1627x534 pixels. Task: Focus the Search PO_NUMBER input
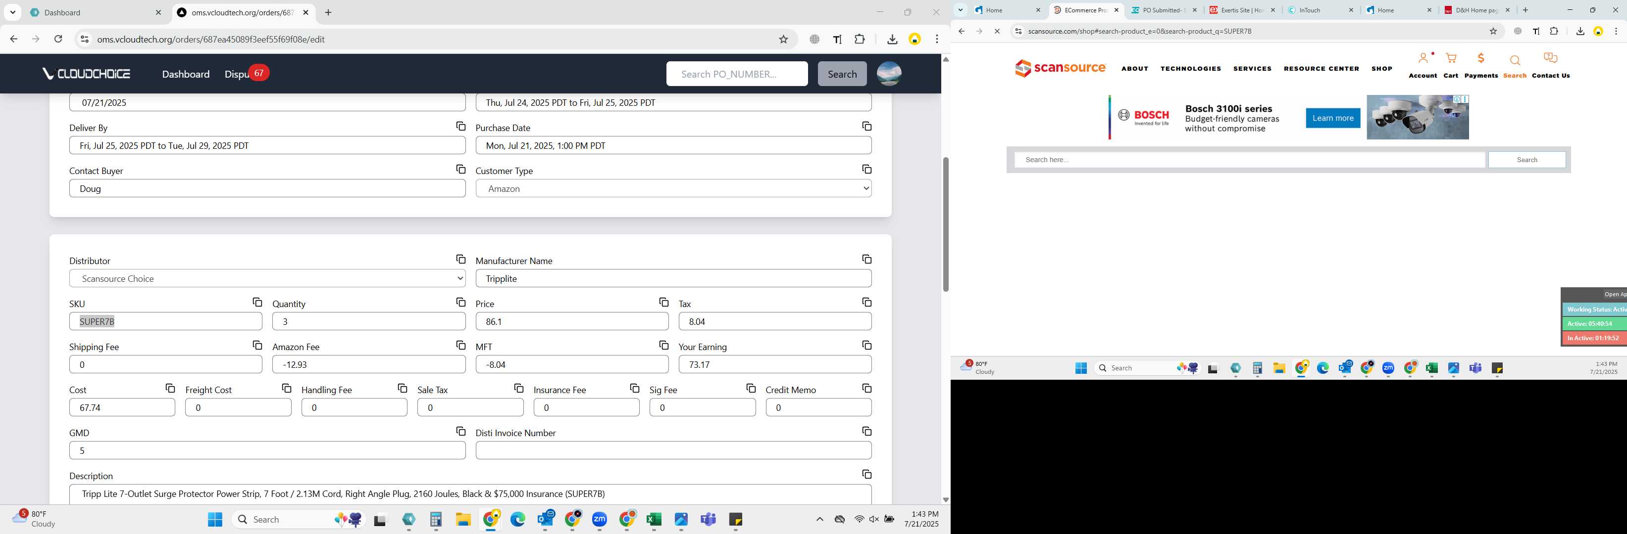click(736, 74)
